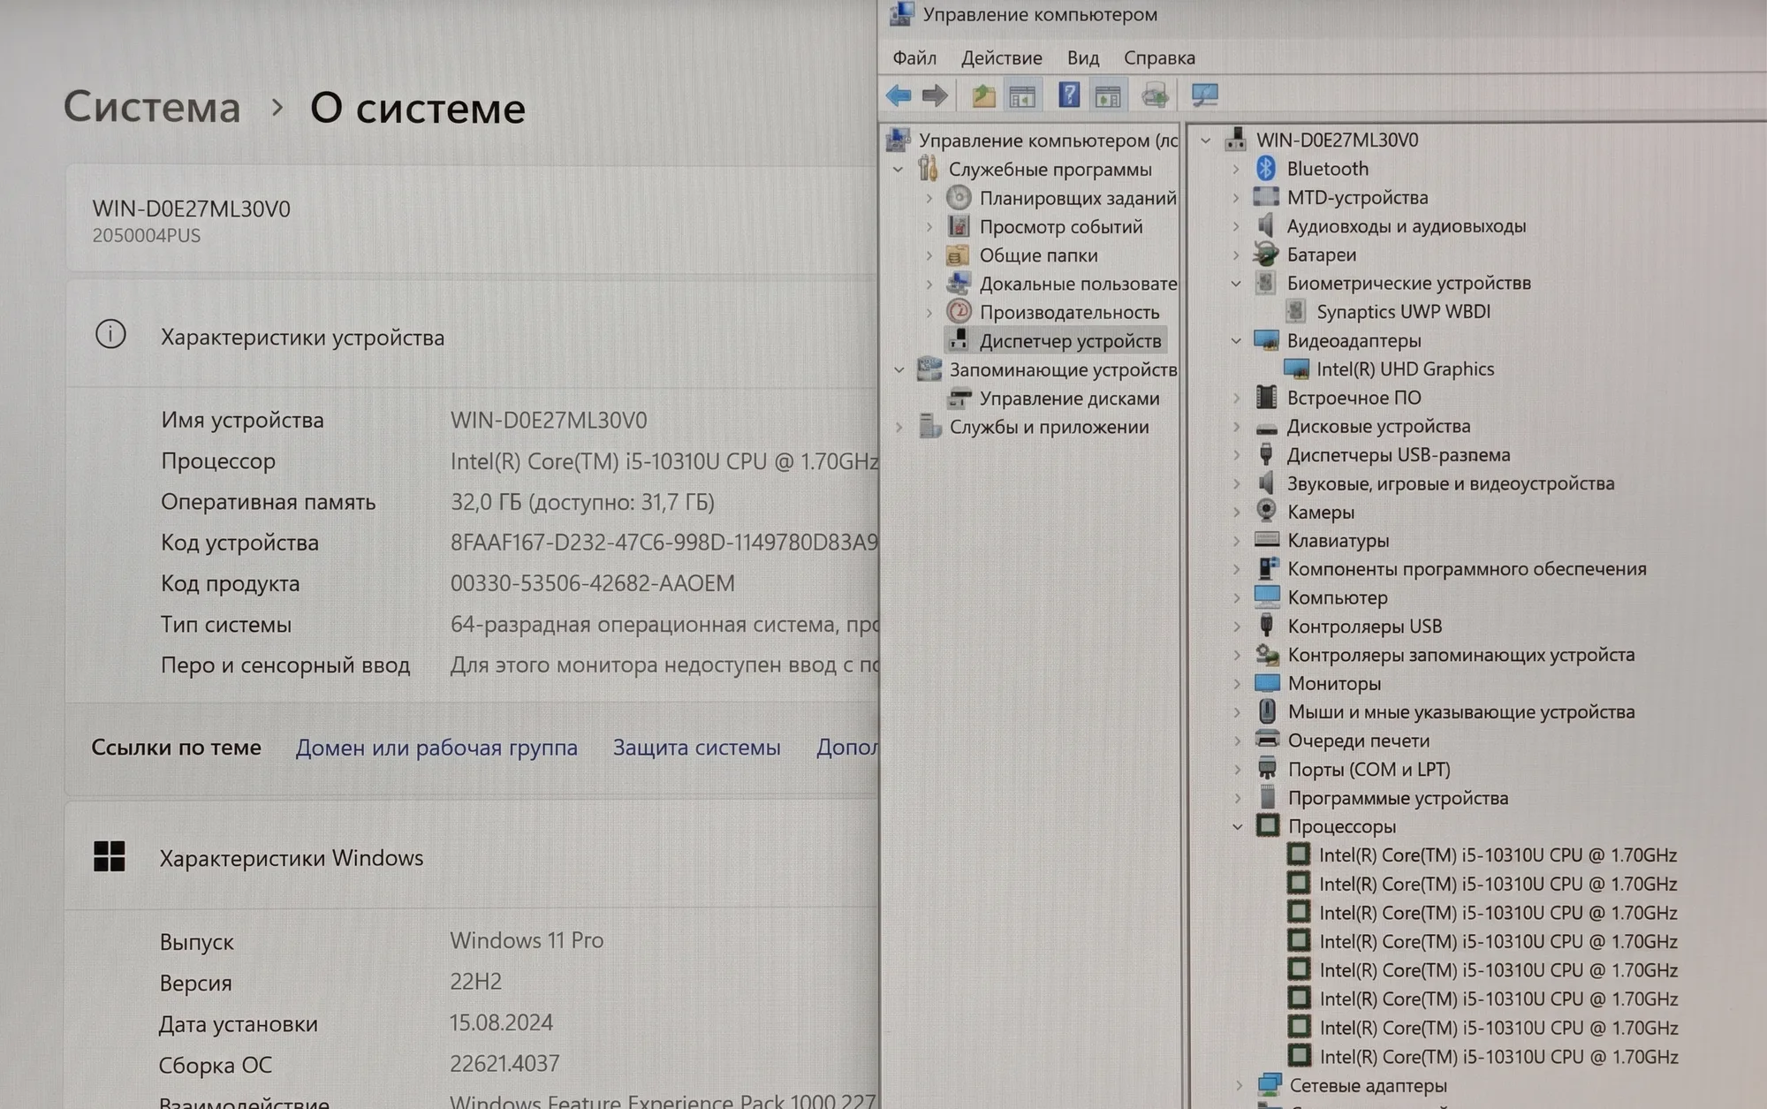Select Просмотр событий in the tree
The image size is (1767, 1109).
[x=1060, y=226]
